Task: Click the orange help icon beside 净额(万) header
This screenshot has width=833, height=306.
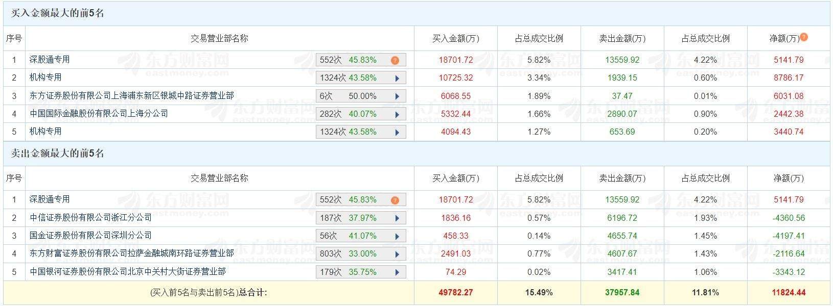Action: click(x=804, y=37)
